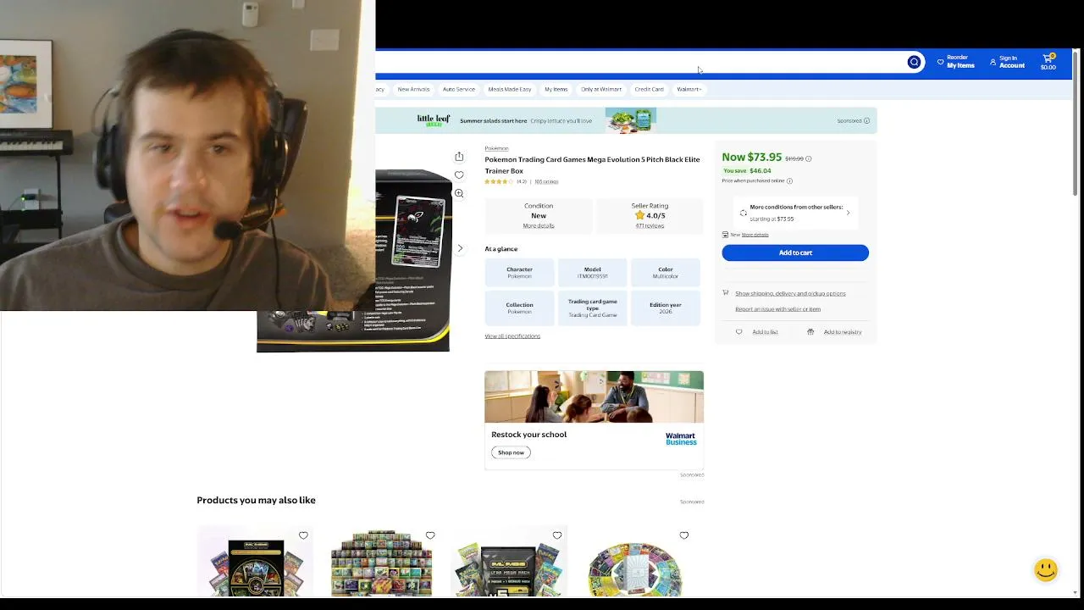Click the Restock your school ad image
This screenshot has width=1084, height=610.
[x=594, y=396]
